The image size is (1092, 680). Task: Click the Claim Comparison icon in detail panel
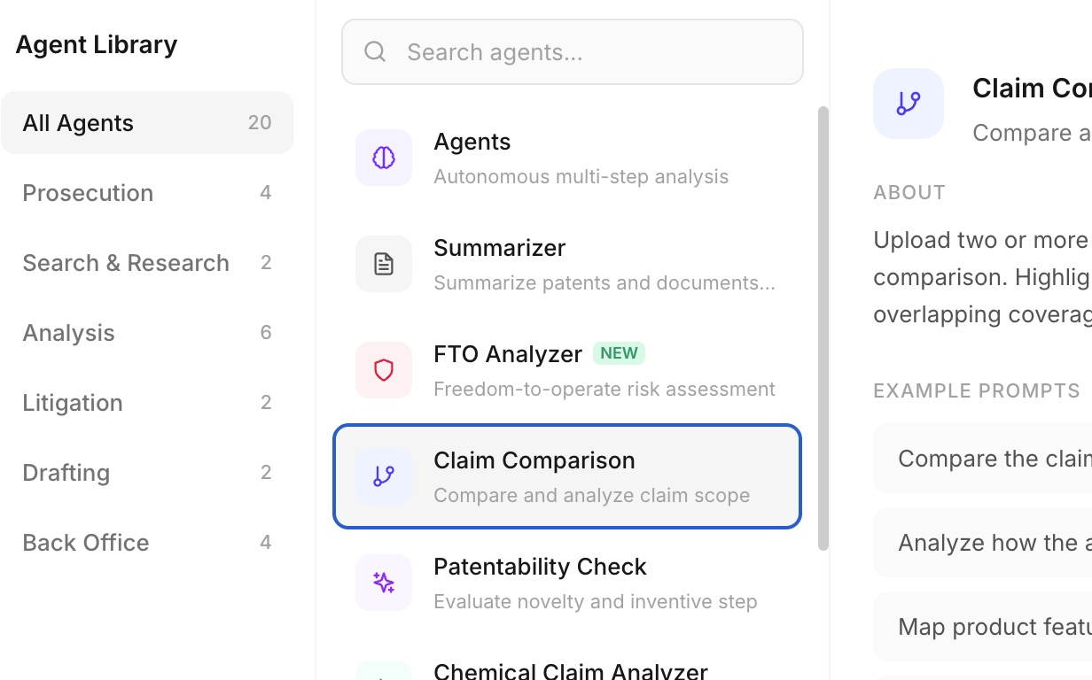pos(909,103)
